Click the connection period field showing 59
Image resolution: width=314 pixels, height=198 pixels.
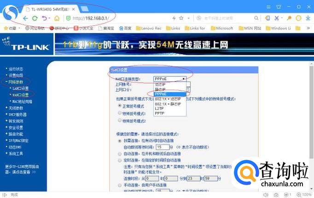point(211,178)
